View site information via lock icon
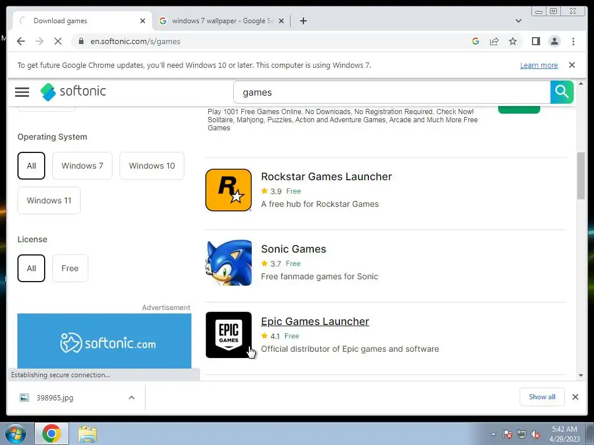 click(x=81, y=41)
